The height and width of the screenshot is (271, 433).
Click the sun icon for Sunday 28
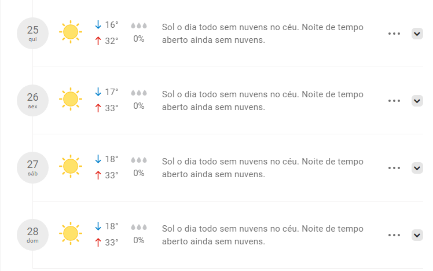coord(71,234)
